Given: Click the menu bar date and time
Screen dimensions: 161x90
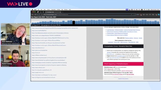Looking at the screenshot, I should click(x=155, y=9).
